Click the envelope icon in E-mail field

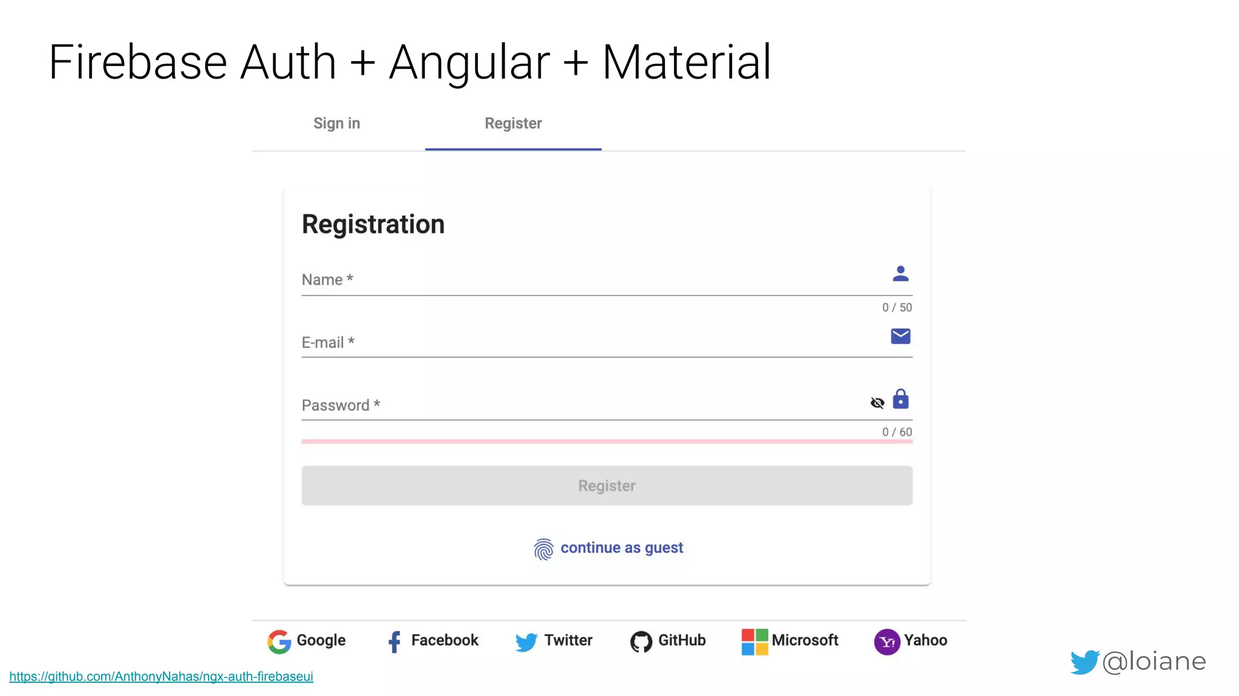click(x=900, y=337)
